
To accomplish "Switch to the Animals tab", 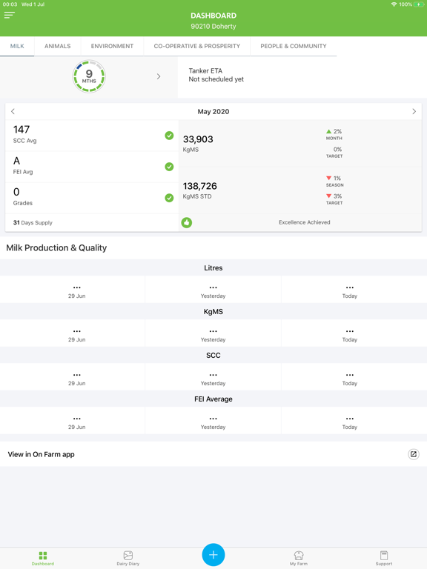I will click(x=57, y=46).
